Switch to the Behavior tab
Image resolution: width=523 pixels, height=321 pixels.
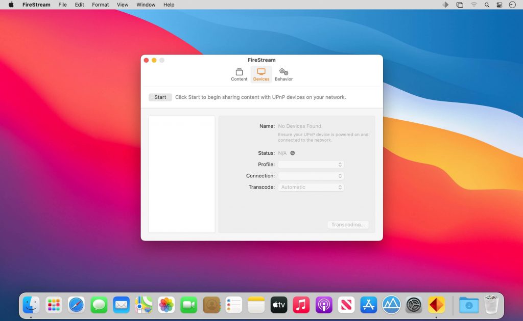pyautogui.click(x=283, y=74)
